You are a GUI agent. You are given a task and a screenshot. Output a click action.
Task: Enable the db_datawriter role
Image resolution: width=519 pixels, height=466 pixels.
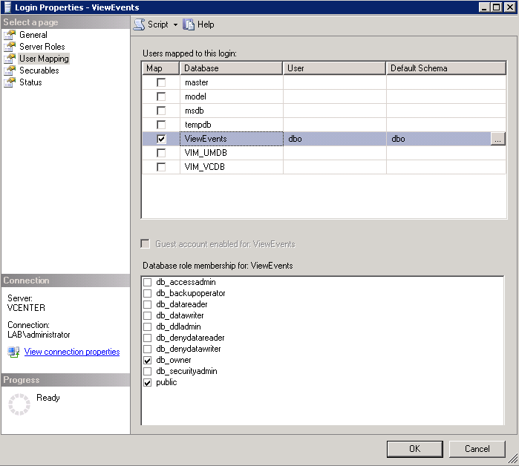click(x=147, y=315)
